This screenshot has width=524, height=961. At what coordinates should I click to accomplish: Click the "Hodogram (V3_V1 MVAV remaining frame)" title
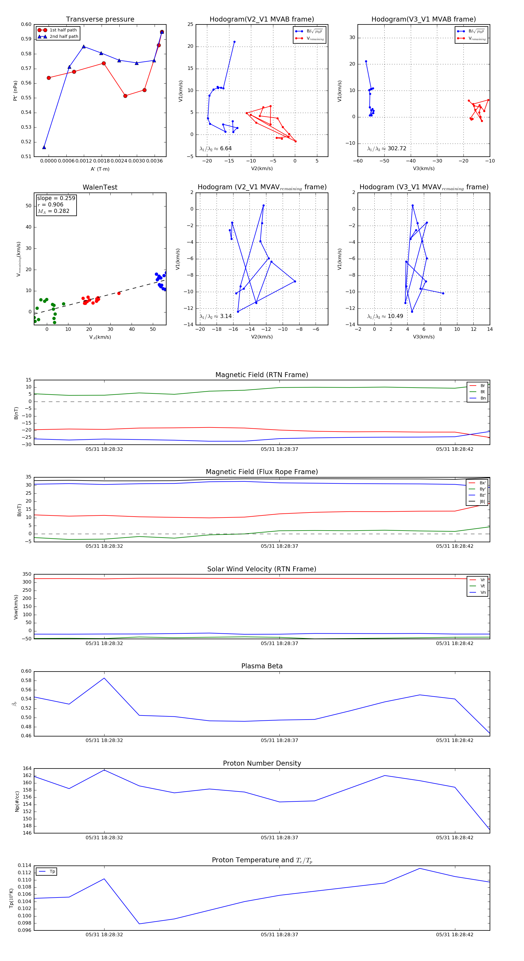(x=424, y=187)
